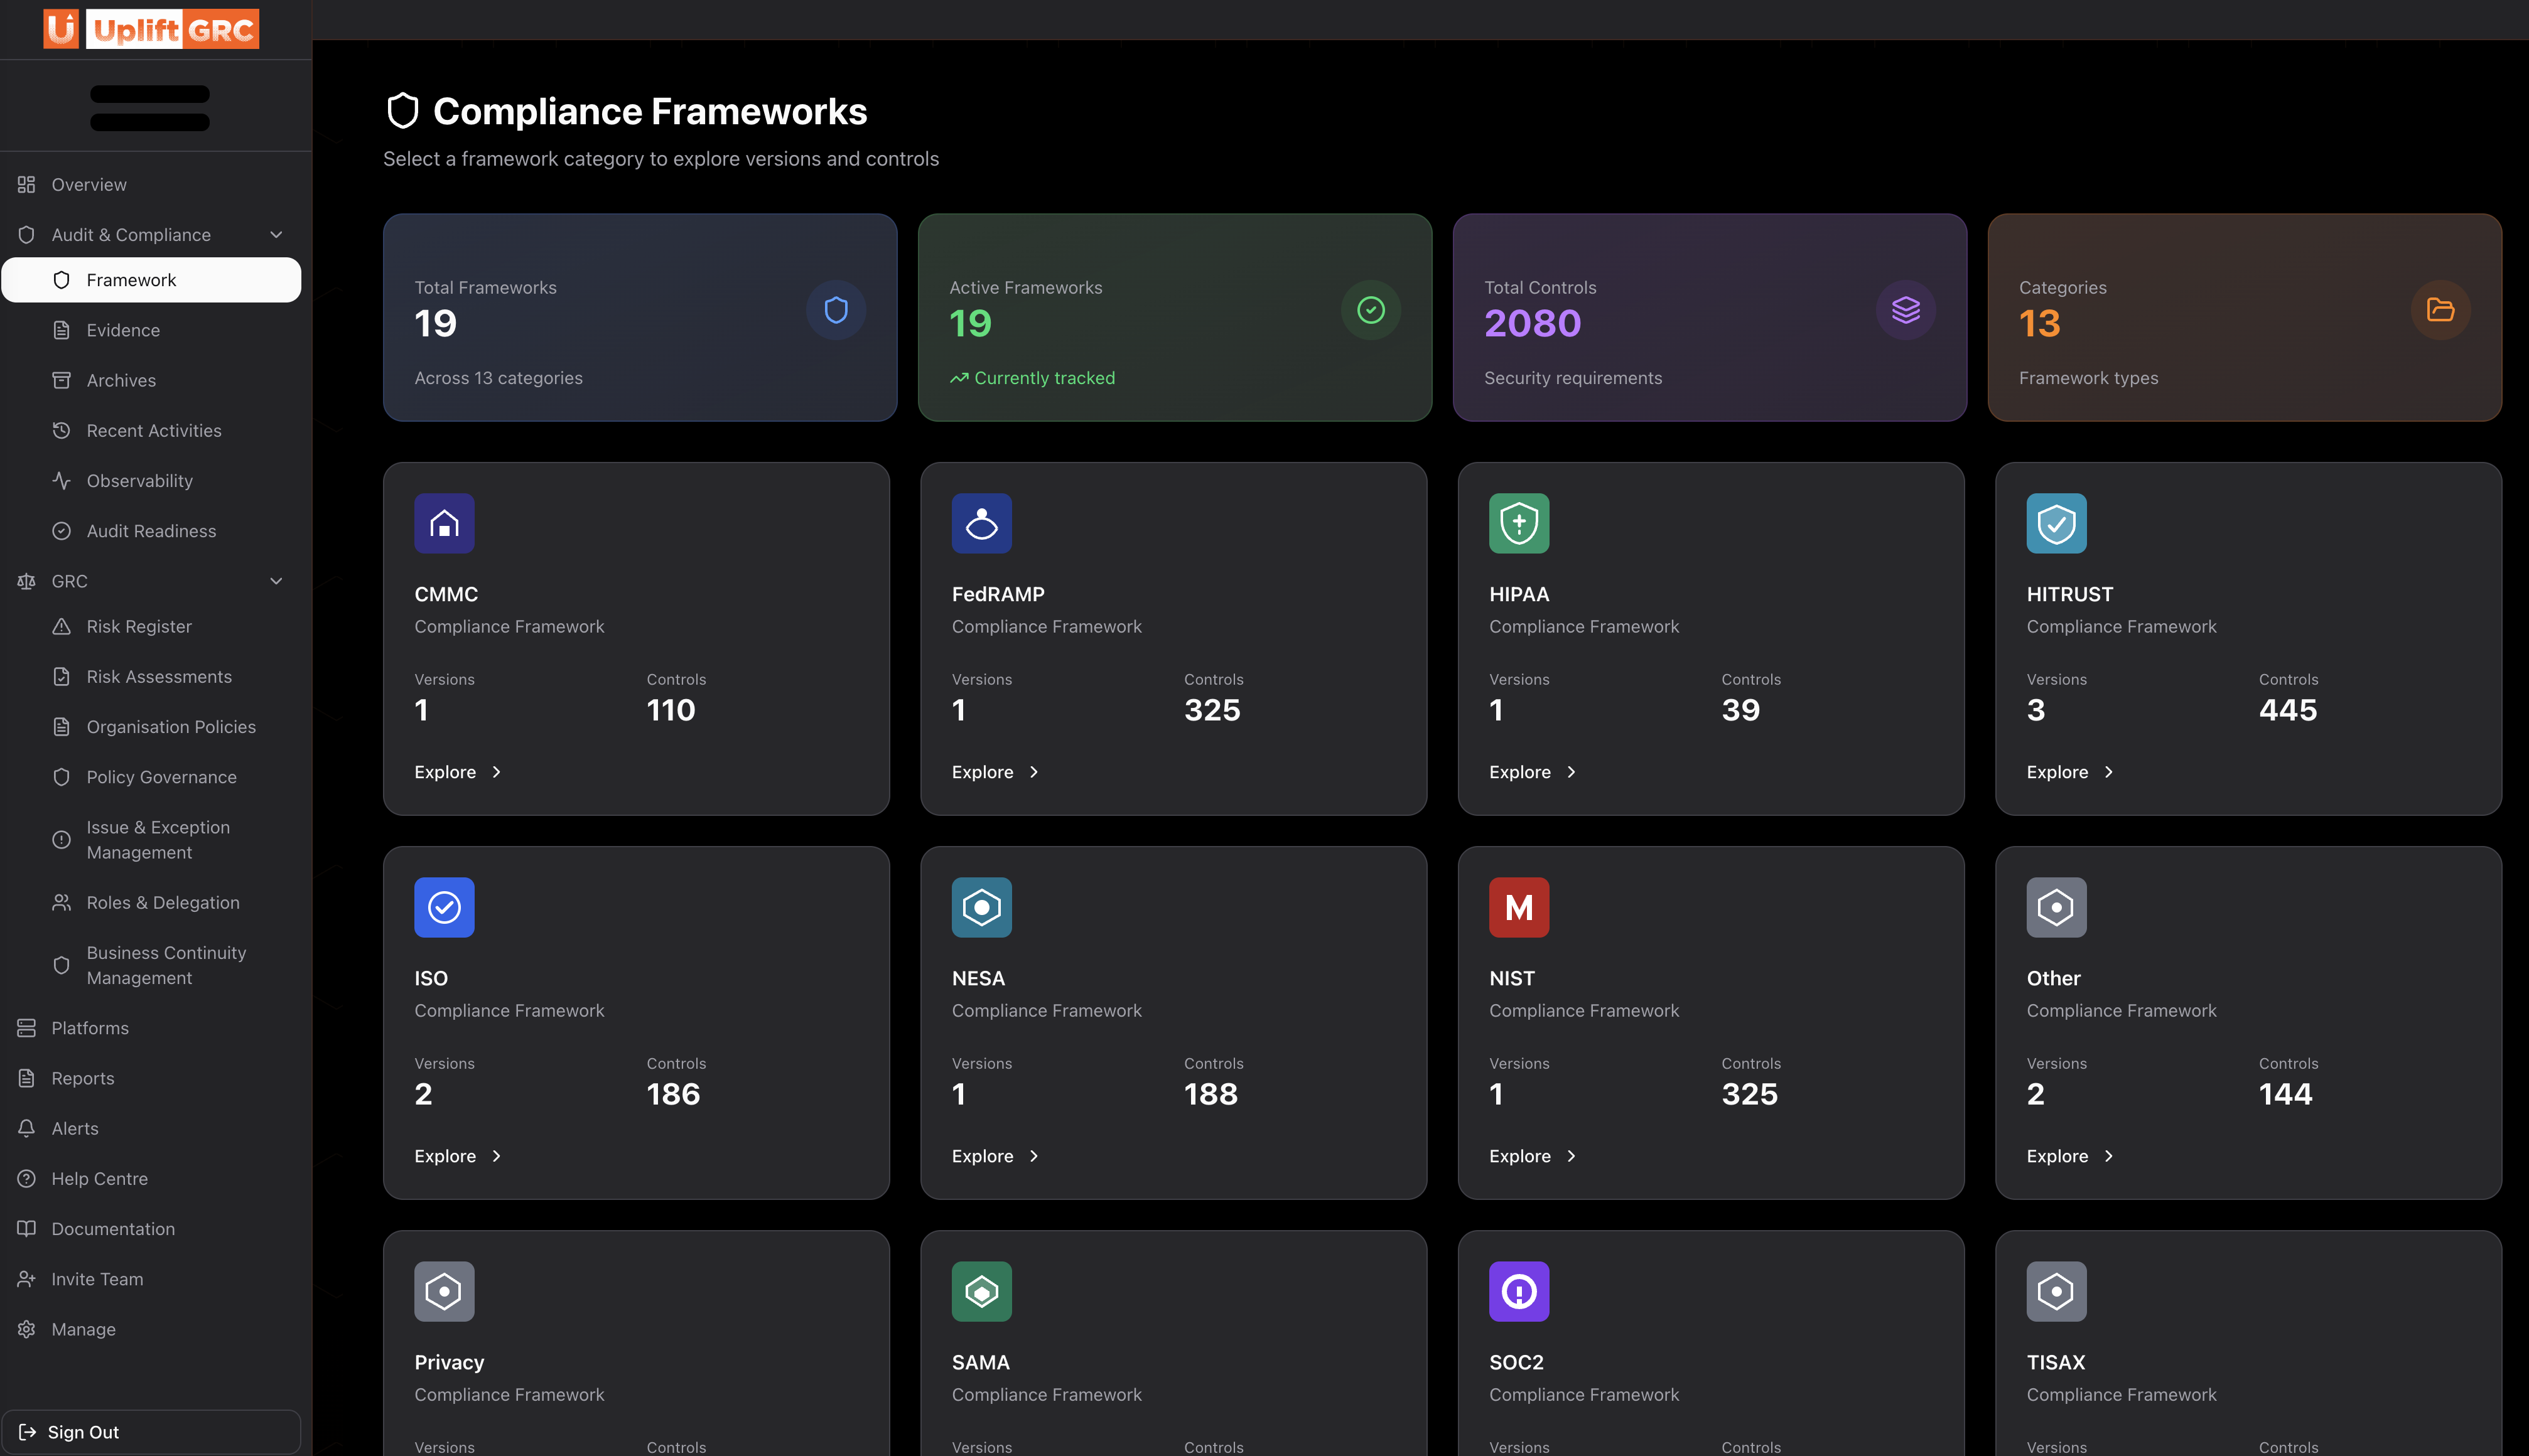Click the Recent Activities history icon
The width and height of the screenshot is (2529, 1456).
pos(61,430)
